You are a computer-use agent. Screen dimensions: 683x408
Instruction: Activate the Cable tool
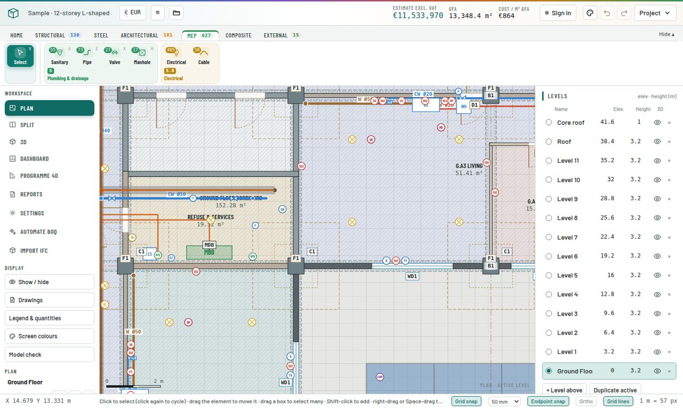pyautogui.click(x=204, y=56)
